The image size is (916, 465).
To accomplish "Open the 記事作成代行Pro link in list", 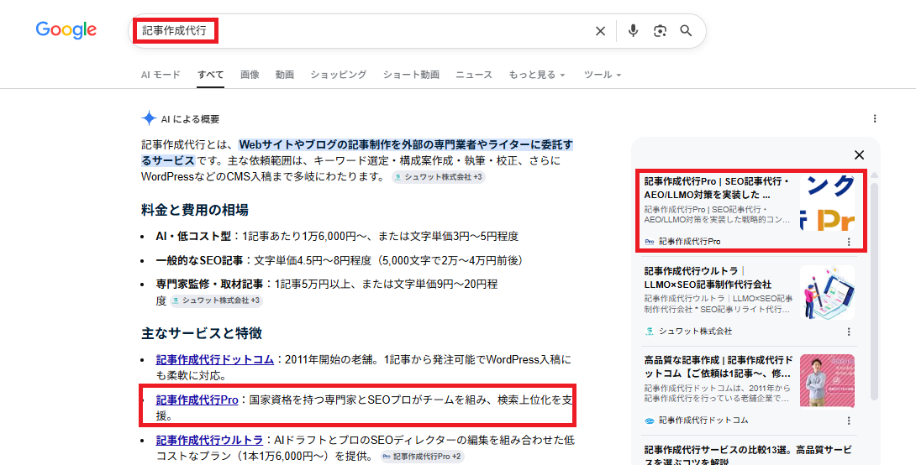I will 197,400.
